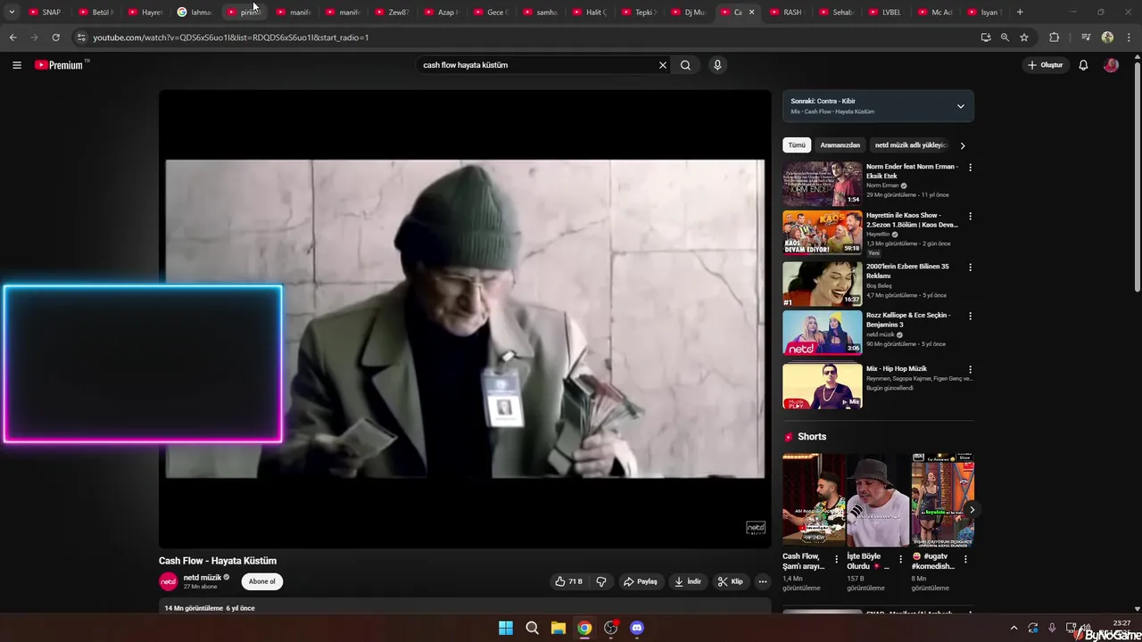The width and height of the screenshot is (1142, 642).
Task: Open Windows Start menu
Action: (506, 628)
